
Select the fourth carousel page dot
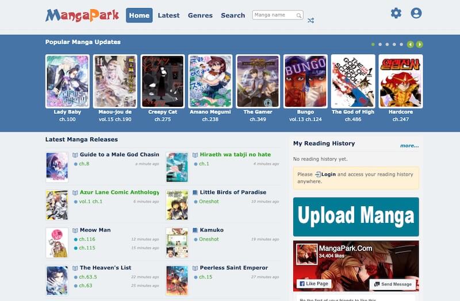[394, 45]
